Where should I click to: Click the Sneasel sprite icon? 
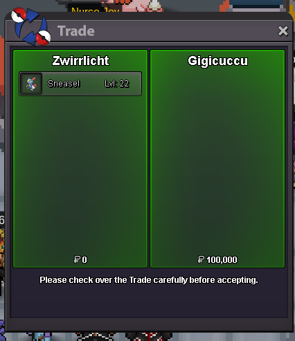(x=31, y=84)
